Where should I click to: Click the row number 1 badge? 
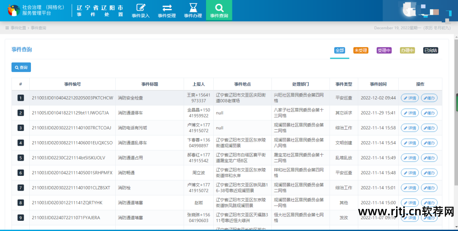20,98
